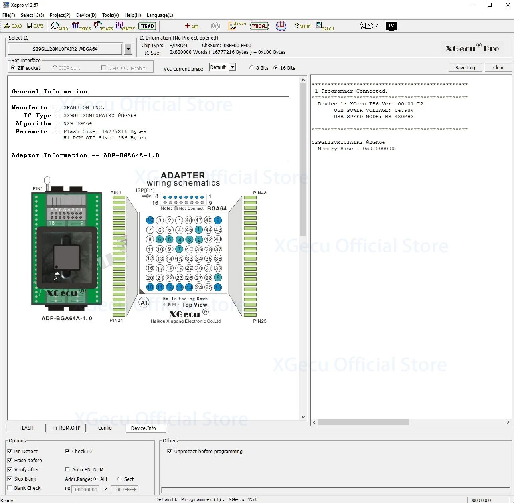Click the S29GL128M10FAIR2 @BGA64 chip select button
The height and width of the screenshot is (503, 514).
click(65, 49)
